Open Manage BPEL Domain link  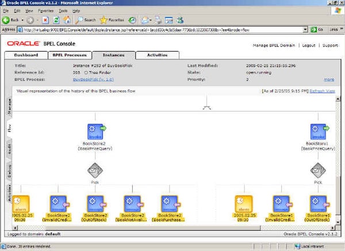tap(274, 45)
